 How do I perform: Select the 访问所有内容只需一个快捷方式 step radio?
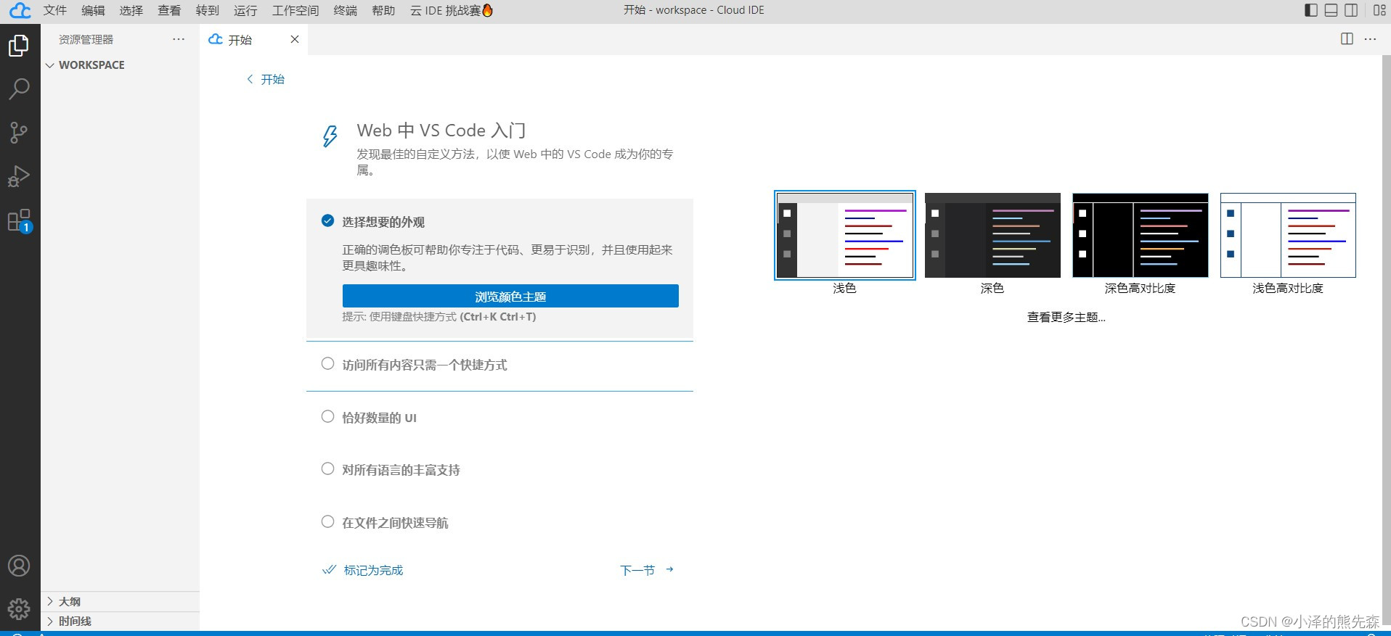coord(327,363)
